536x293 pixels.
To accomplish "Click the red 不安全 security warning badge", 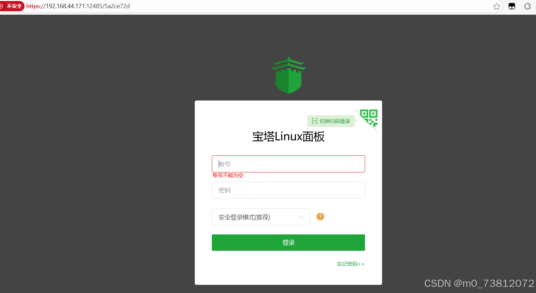I will coord(12,6).
